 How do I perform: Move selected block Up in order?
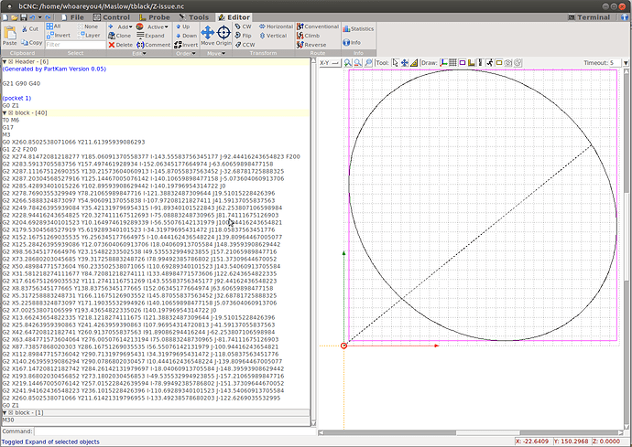click(182, 27)
